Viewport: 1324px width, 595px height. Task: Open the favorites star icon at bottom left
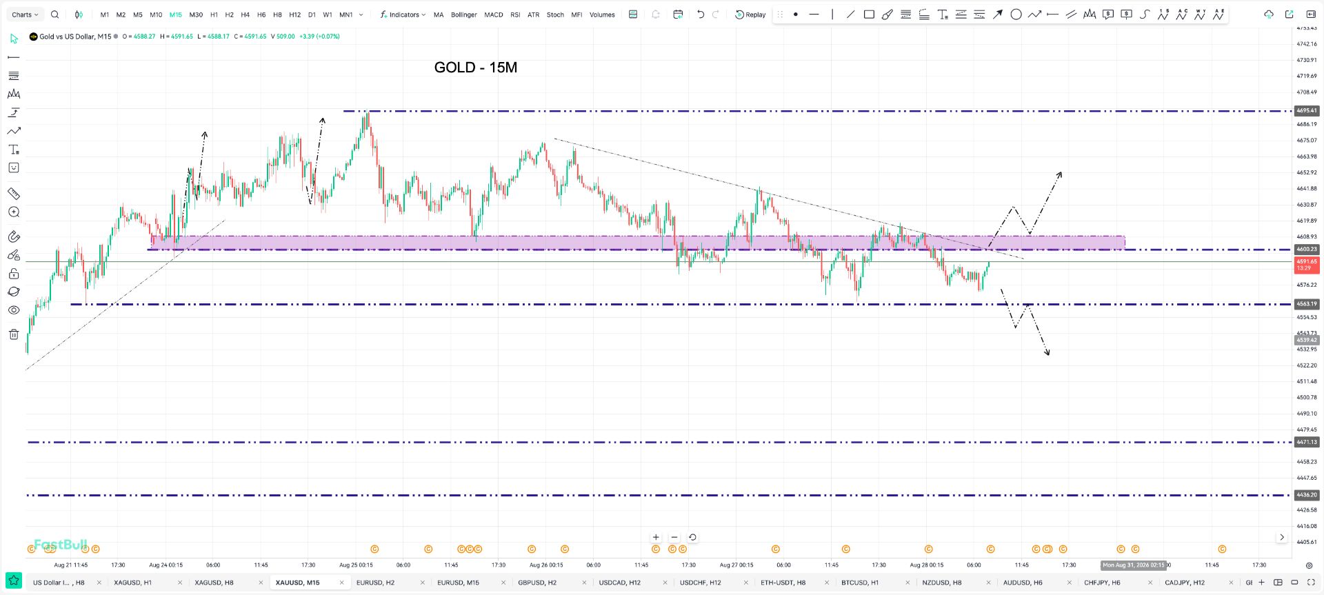(x=14, y=581)
